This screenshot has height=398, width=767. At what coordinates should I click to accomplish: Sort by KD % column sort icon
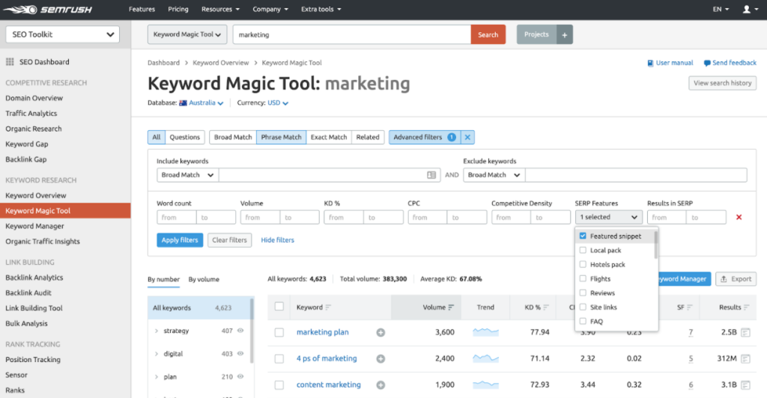click(x=546, y=307)
